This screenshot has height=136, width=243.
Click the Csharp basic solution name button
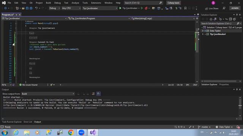pyautogui.click(x=174, y=3)
